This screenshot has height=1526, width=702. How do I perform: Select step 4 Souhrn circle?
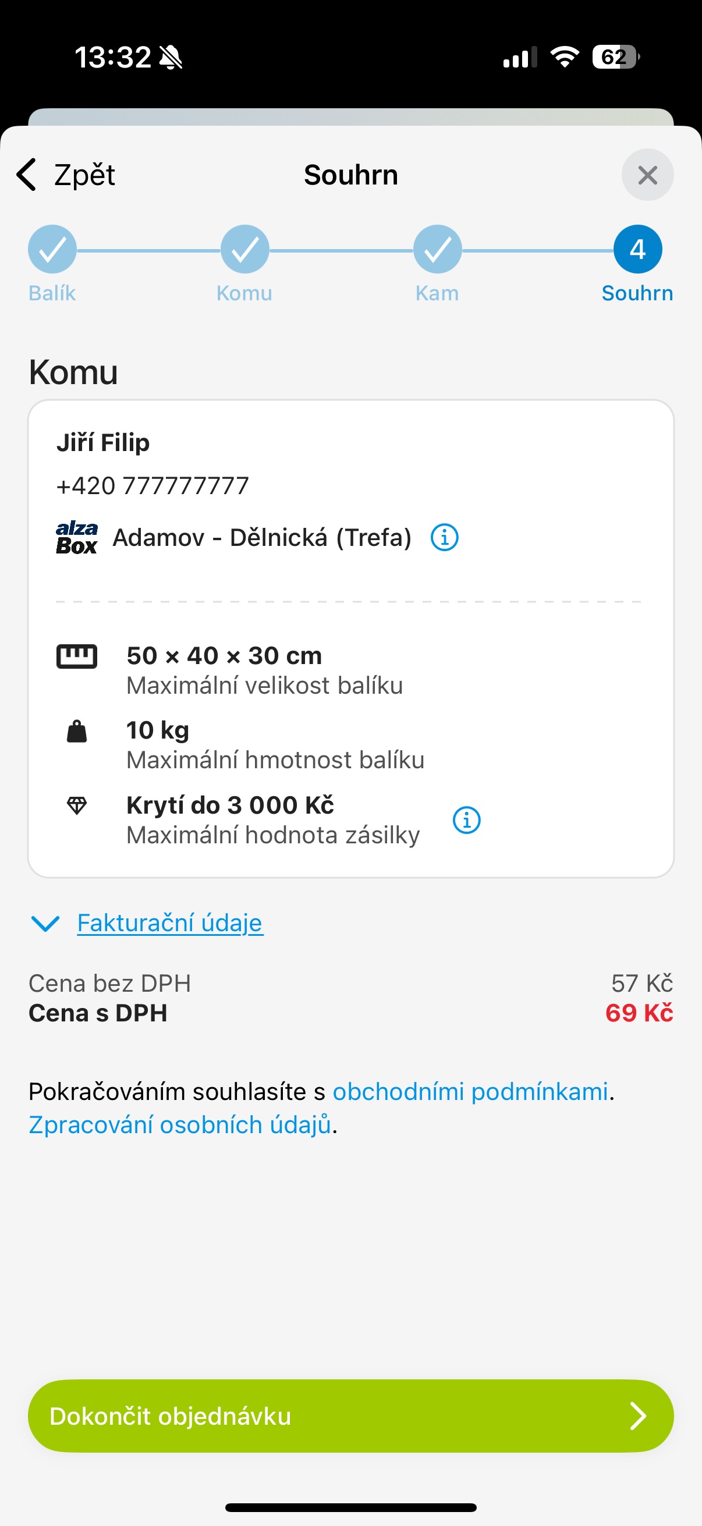637,250
